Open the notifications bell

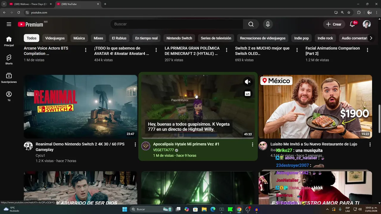(x=352, y=24)
